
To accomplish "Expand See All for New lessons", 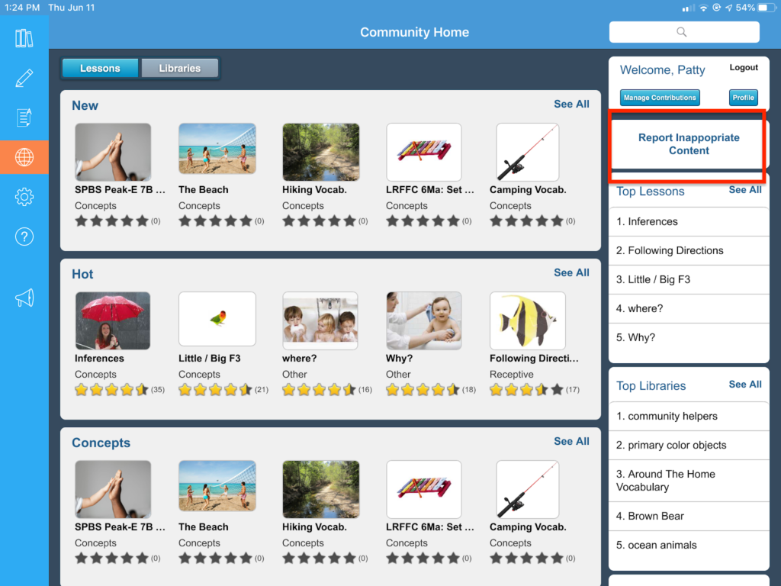I will coord(571,104).
